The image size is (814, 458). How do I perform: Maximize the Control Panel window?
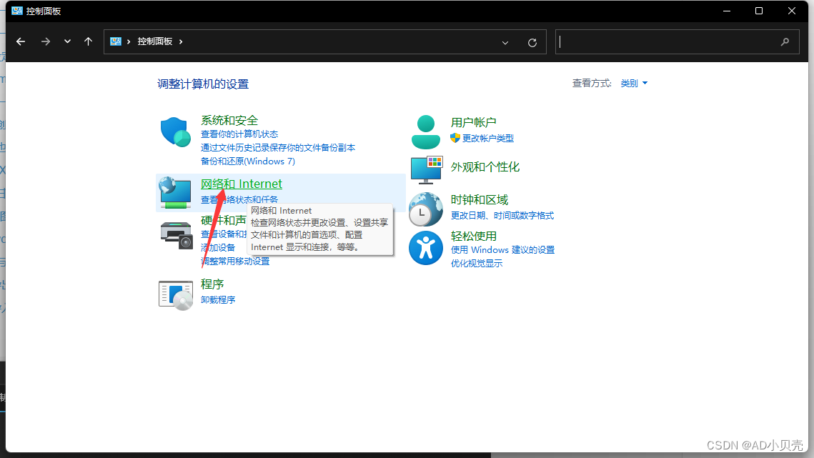click(759, 11)
